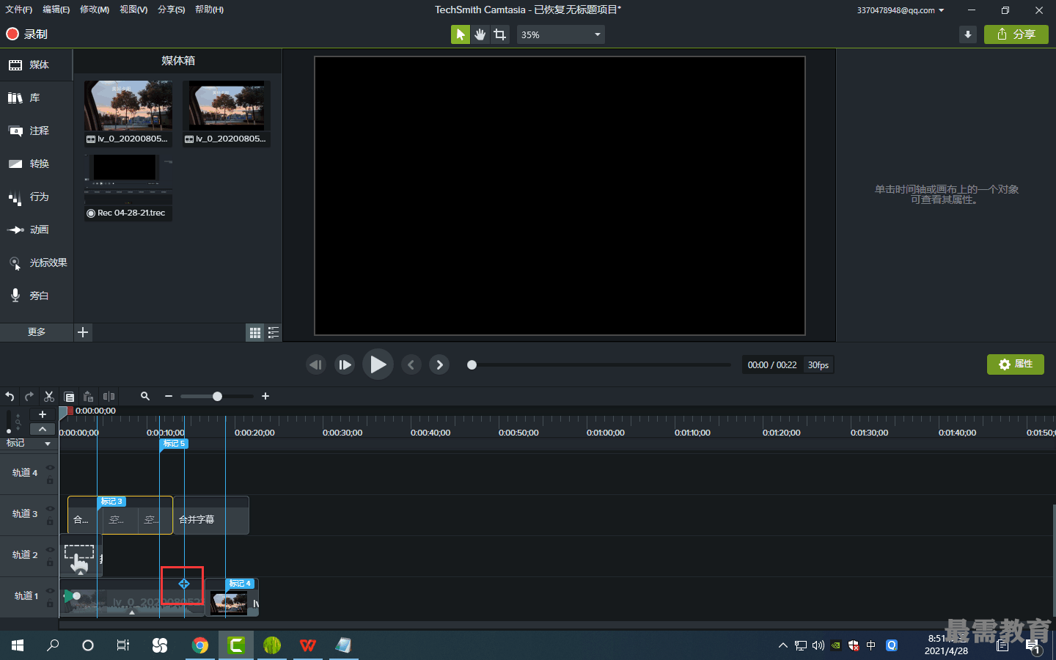This screenshot has height=660, width=1056.
Task: Switch media bin to thumbnail grid view
Action: (254, 333)
